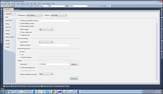Toggle Define TRACE constant checkbox

[x=20, y=26]
